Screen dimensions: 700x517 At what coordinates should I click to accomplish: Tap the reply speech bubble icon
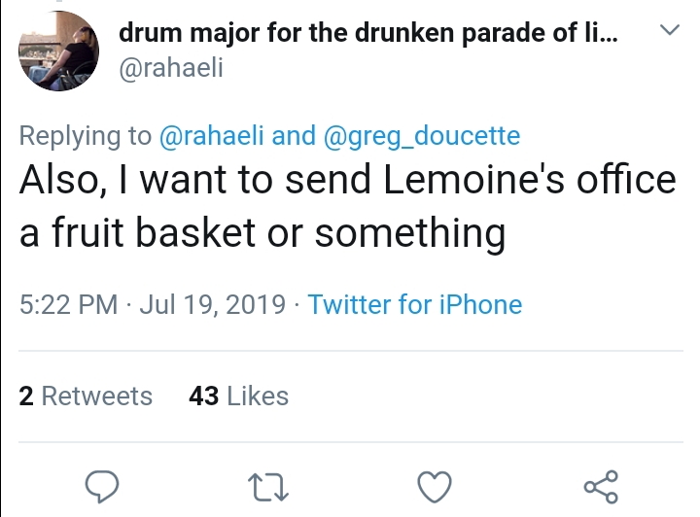click(x=102, y=487)
